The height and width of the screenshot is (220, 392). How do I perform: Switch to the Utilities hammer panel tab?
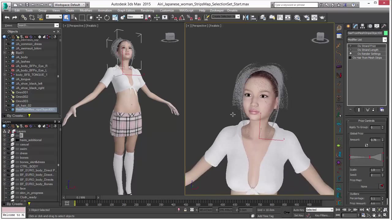coord(384,26)
